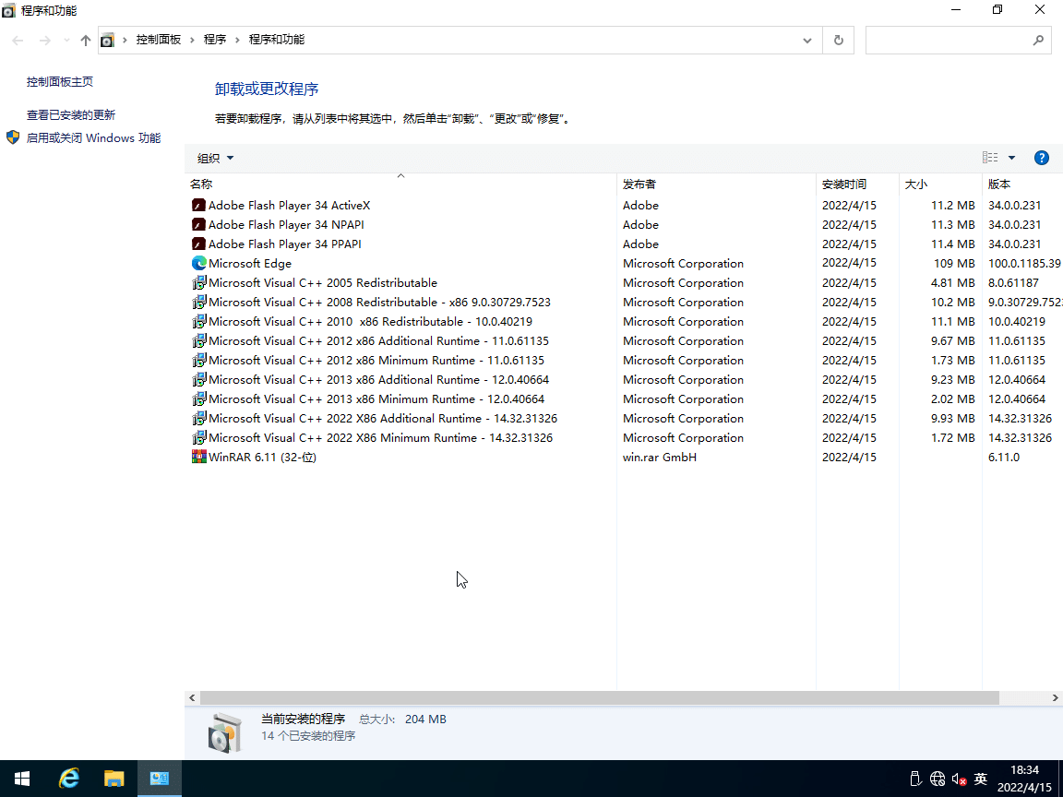Image resolution: width=1063 pixels, height=797 pixels.
Task: Click the Visual C++ 2013 Additional Runtime icon
Action: click(x=198, y=379)
